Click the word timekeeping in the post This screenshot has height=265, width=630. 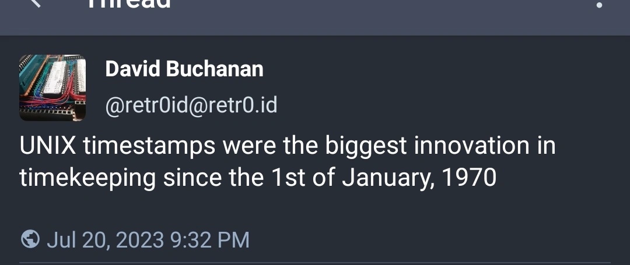[x=87, y=178]
